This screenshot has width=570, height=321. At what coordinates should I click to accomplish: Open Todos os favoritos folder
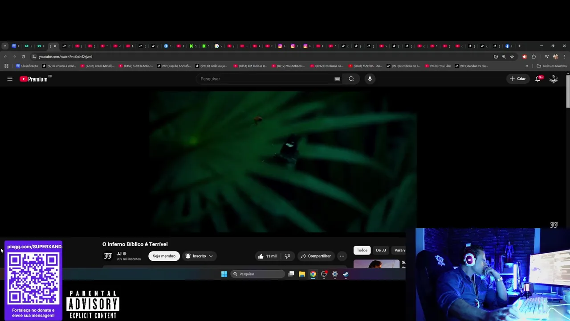[x=552, y=66]
